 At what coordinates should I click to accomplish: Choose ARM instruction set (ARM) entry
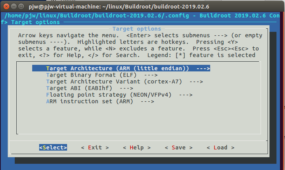(x=100, y=101)
